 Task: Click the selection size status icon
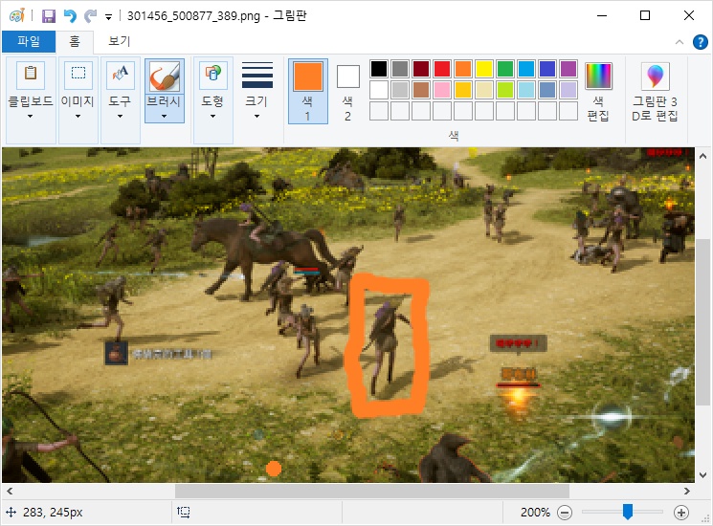coord(183,513)
